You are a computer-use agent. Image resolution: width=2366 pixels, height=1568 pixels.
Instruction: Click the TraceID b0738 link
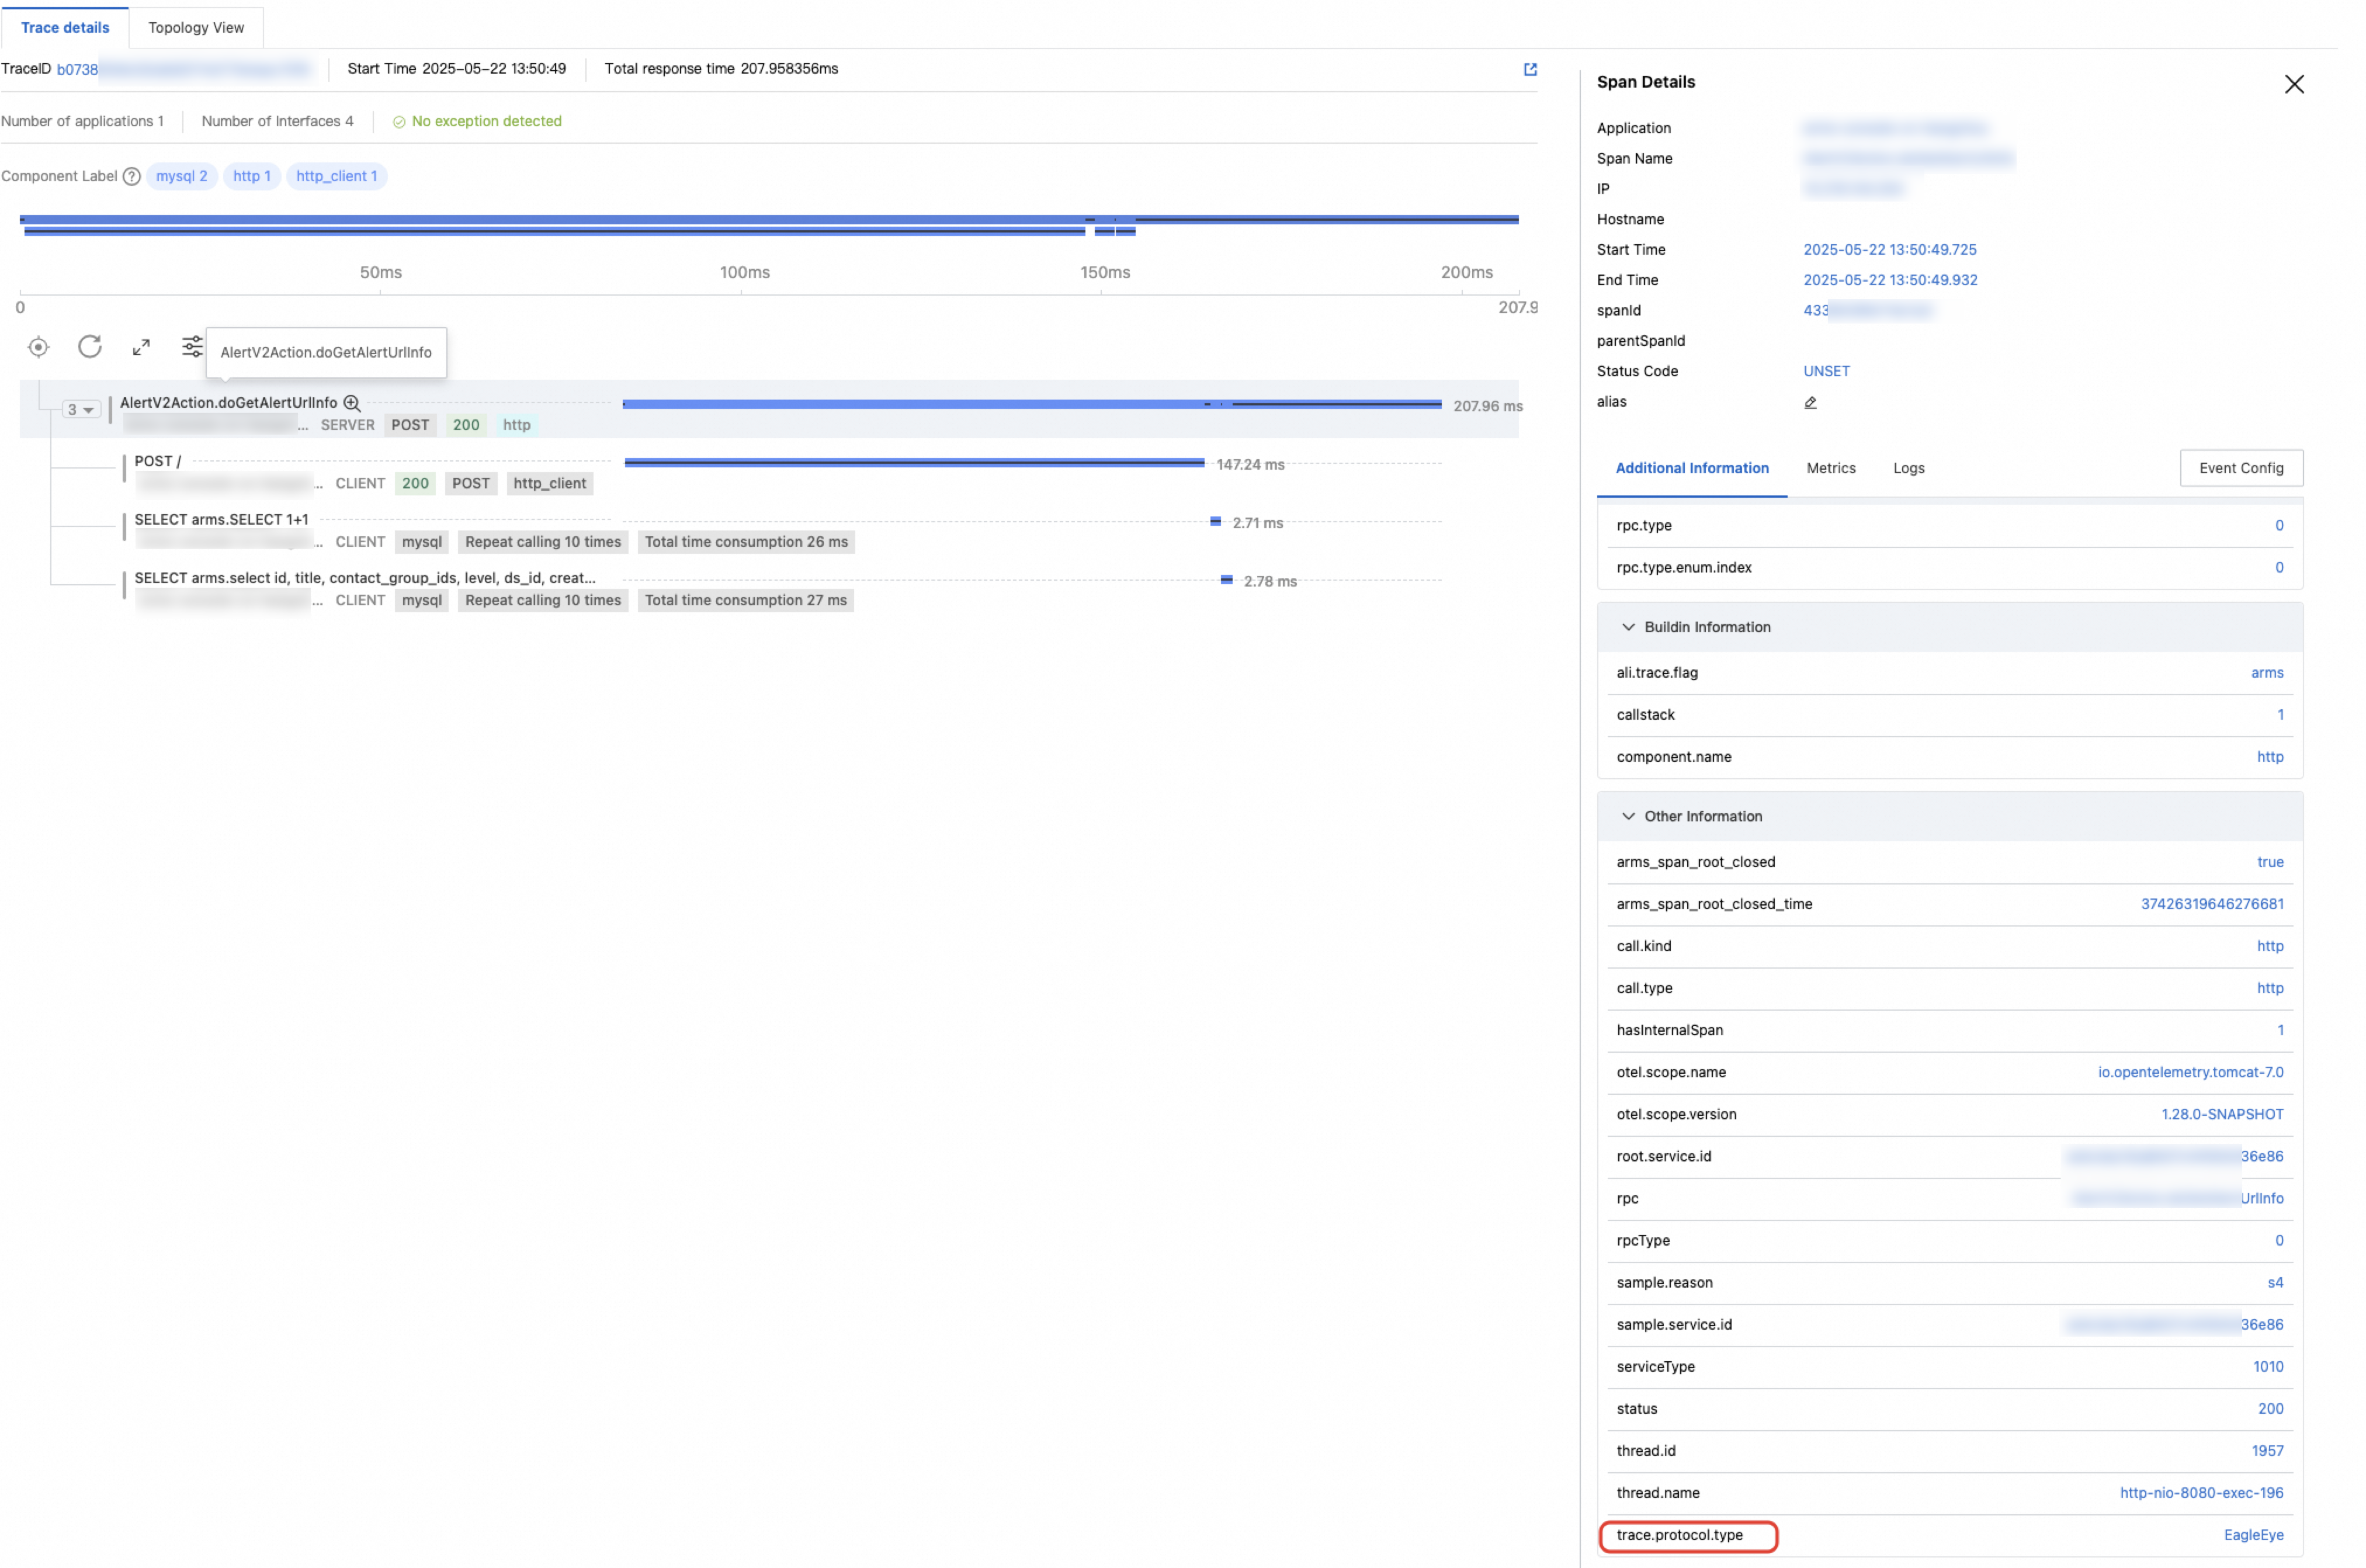(77, 69)
